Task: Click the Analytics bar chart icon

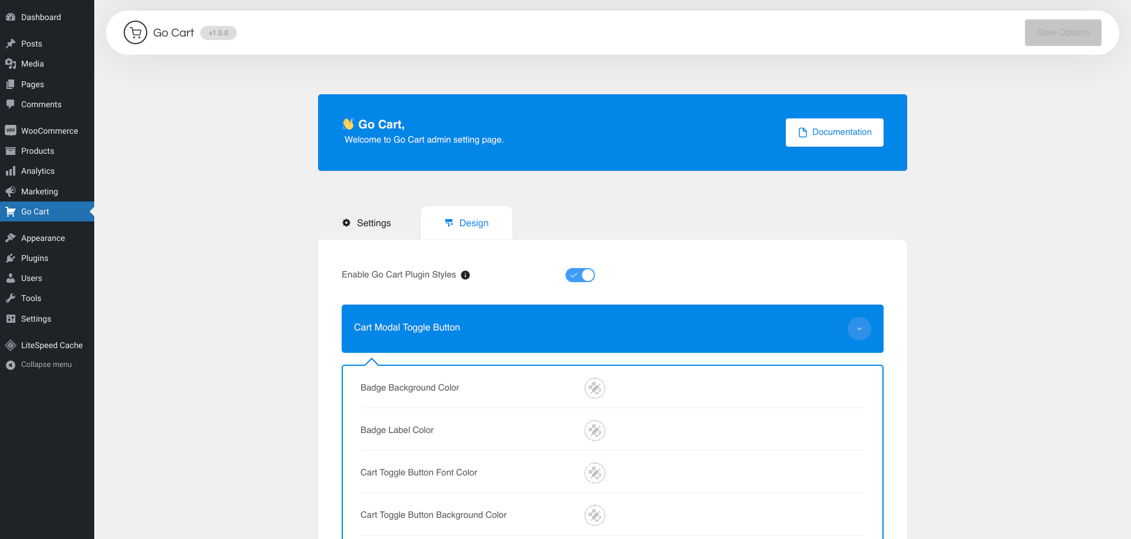Action: (11, 171)
